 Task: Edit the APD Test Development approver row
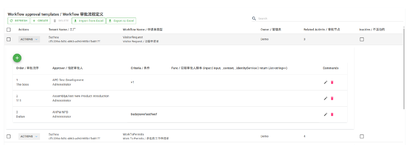tap(325, 82)
